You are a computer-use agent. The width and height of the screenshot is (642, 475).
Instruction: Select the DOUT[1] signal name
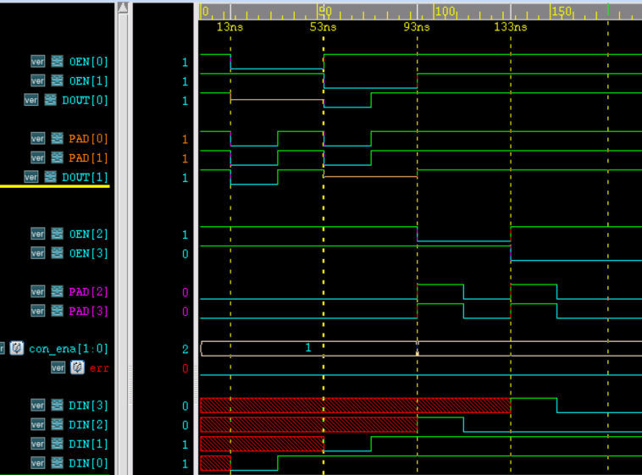(x=86, y=177)
